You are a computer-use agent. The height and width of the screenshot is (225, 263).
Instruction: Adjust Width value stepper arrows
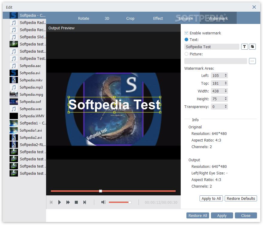pyautogui.click(x=226, y=91)
